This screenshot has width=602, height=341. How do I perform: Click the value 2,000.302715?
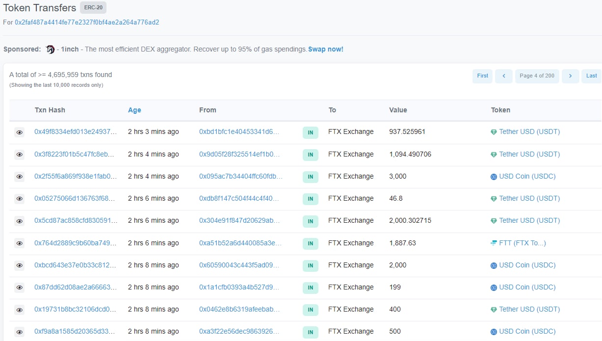tap(410, 220)
